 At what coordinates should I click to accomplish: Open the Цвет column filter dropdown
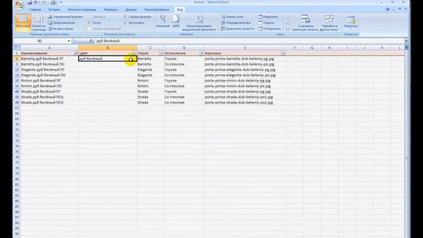coord(134,53)
